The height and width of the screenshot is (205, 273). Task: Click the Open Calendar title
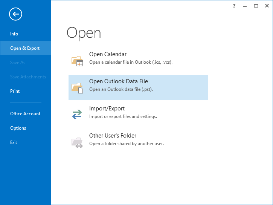click(108, 54)
